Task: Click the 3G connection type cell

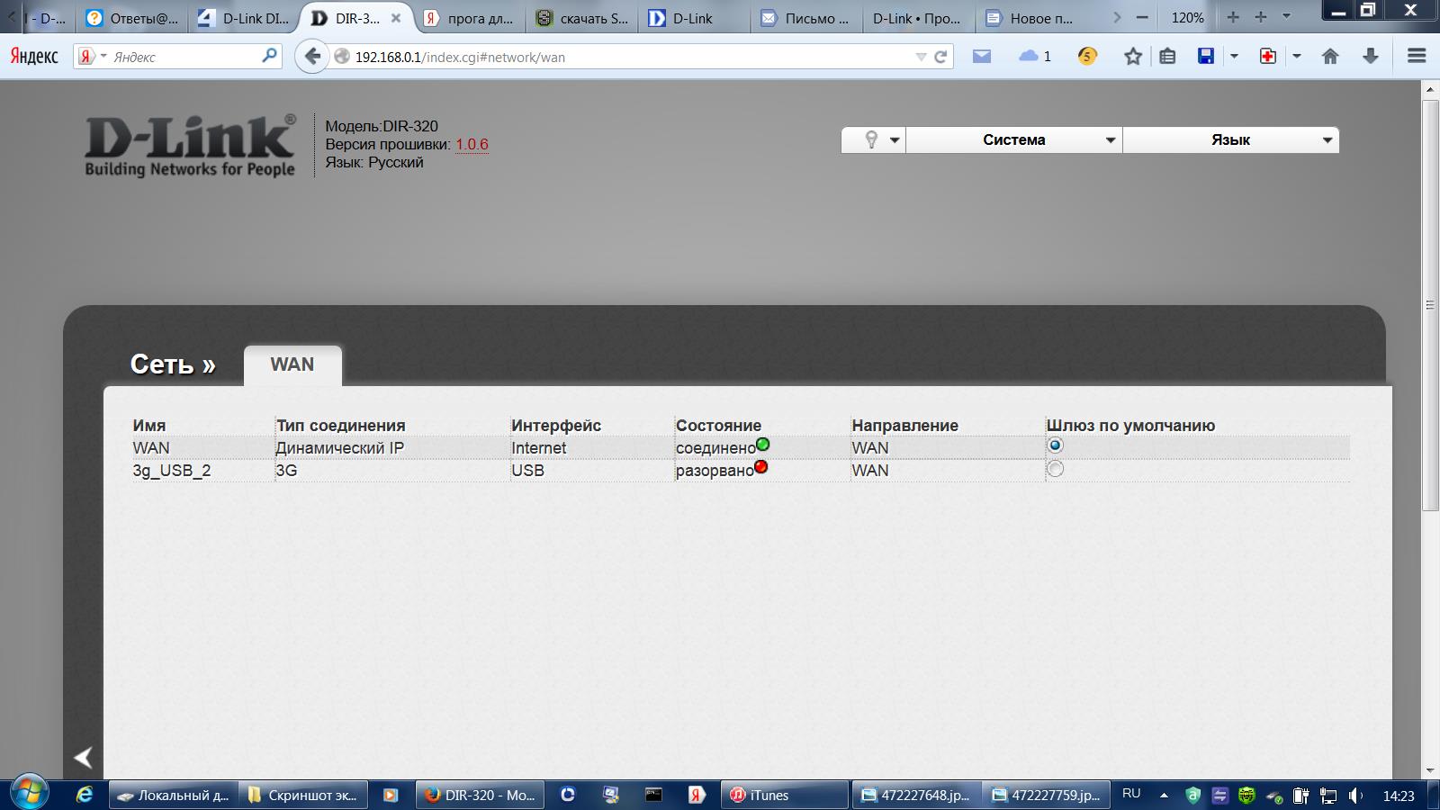Action: pyautogui.click(x=286, y=470)
